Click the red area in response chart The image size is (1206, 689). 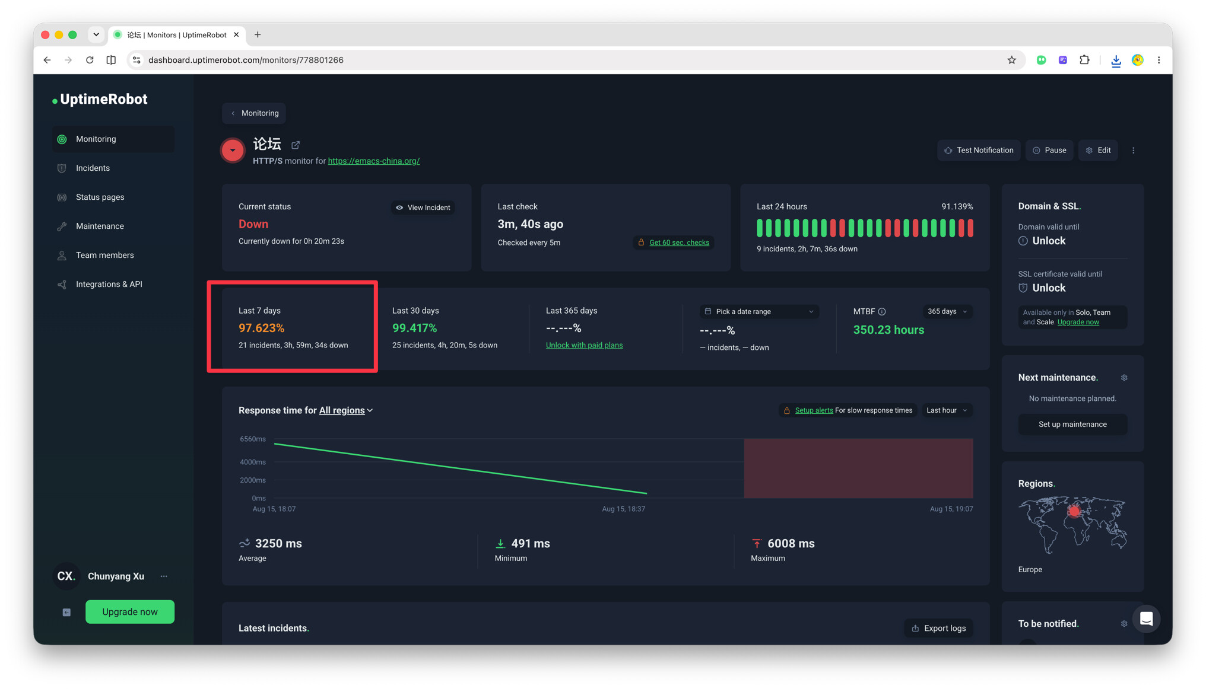[x=858, y=468]
